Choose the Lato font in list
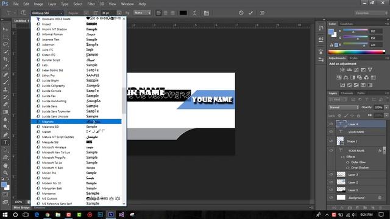Screen dimensions: 390x219 point(76,65)
